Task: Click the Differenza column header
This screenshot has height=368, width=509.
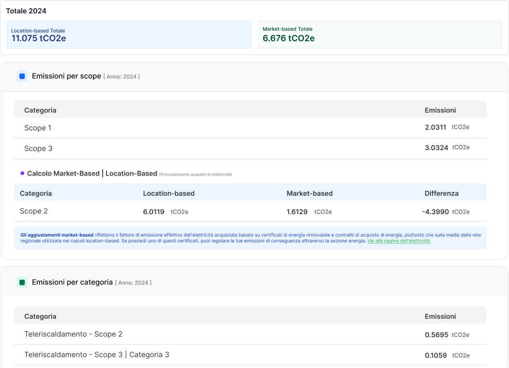Action: [441, 193]
